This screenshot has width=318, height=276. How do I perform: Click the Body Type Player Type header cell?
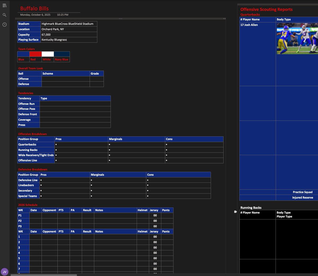[297, 215]
